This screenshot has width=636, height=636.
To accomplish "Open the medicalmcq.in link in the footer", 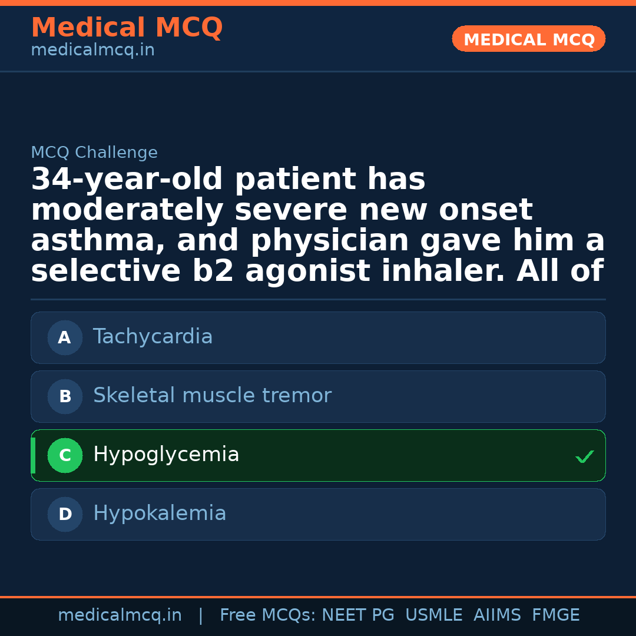I will click(120, 615).
